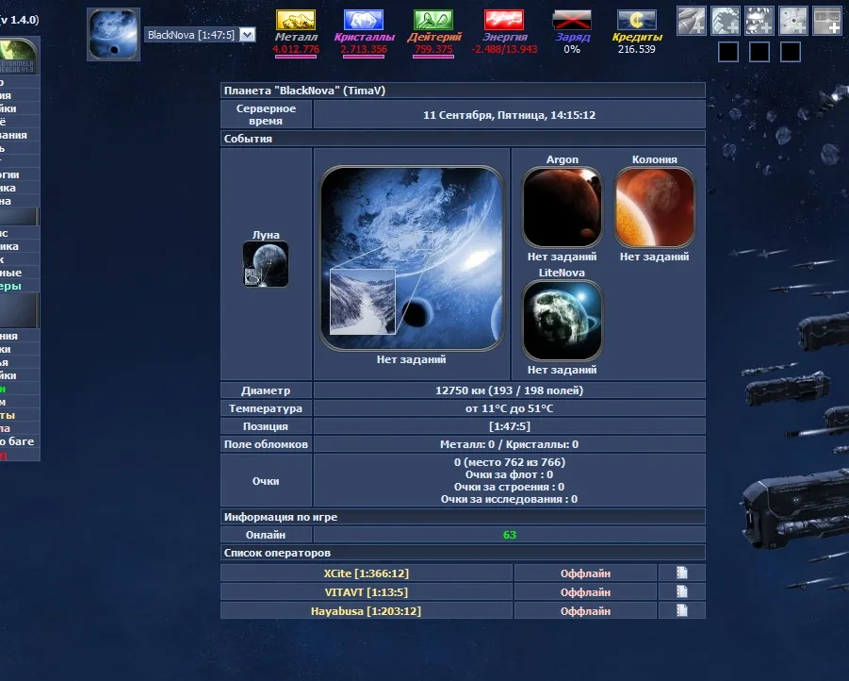Click the 0 (место 762 из 766) text
Screen dimensions: 849x681
pos(510,462)
